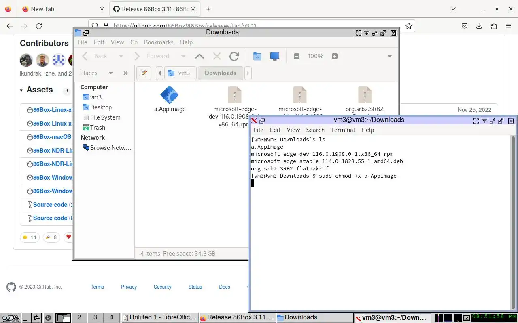
Task: Open the GitHub Security footer link
Action: [x=162, y=287]
